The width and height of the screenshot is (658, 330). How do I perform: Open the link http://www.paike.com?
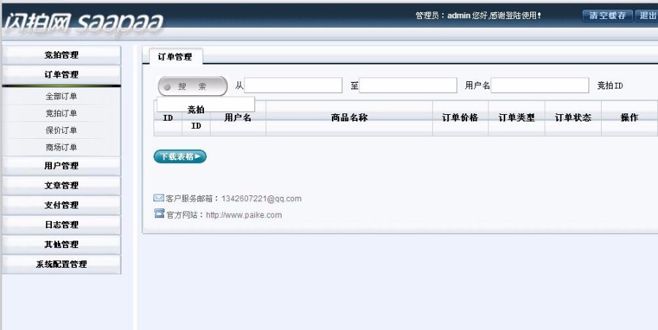coord(243,215)
